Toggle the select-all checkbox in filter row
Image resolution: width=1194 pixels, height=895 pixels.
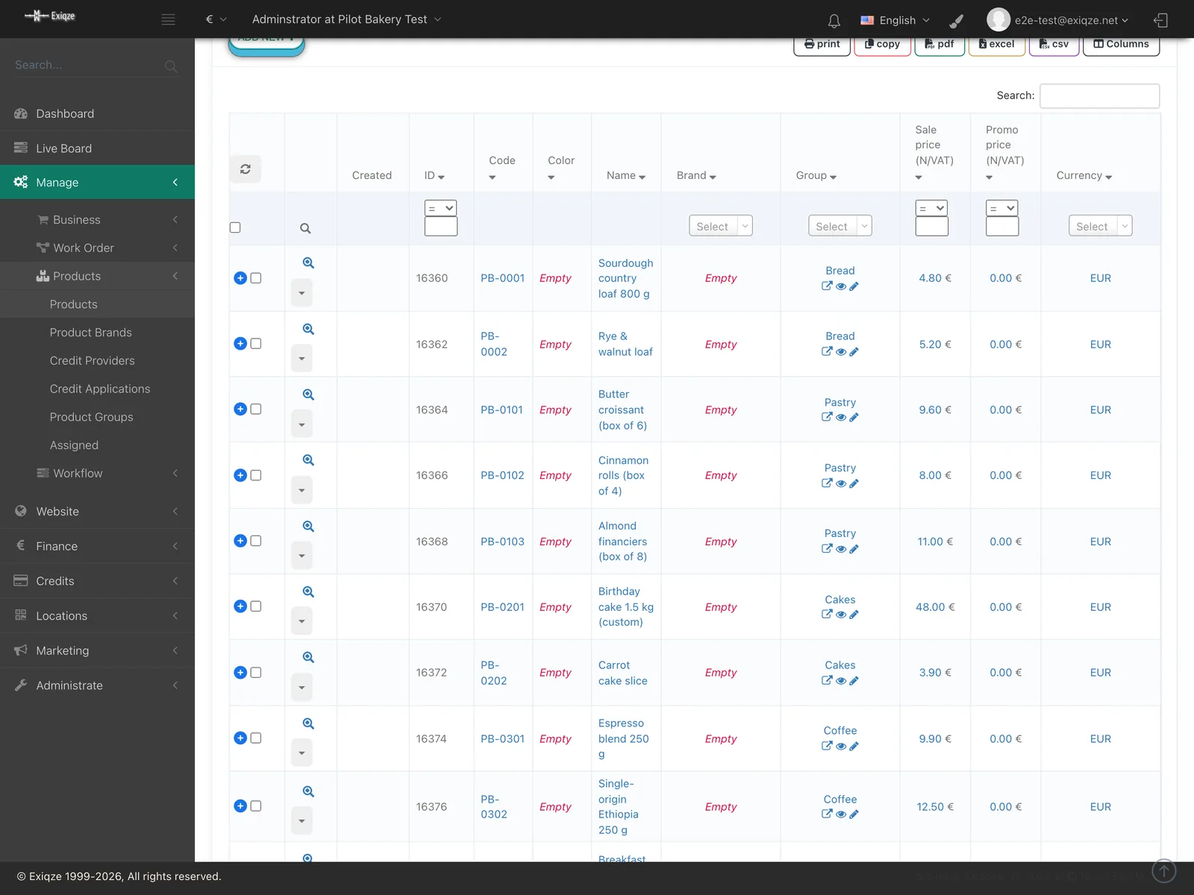(235, 227)
